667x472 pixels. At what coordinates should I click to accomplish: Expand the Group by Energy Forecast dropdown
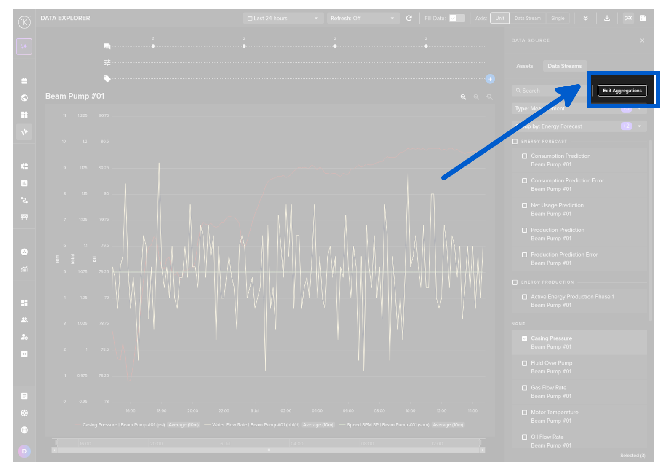(x=639, y=126)
